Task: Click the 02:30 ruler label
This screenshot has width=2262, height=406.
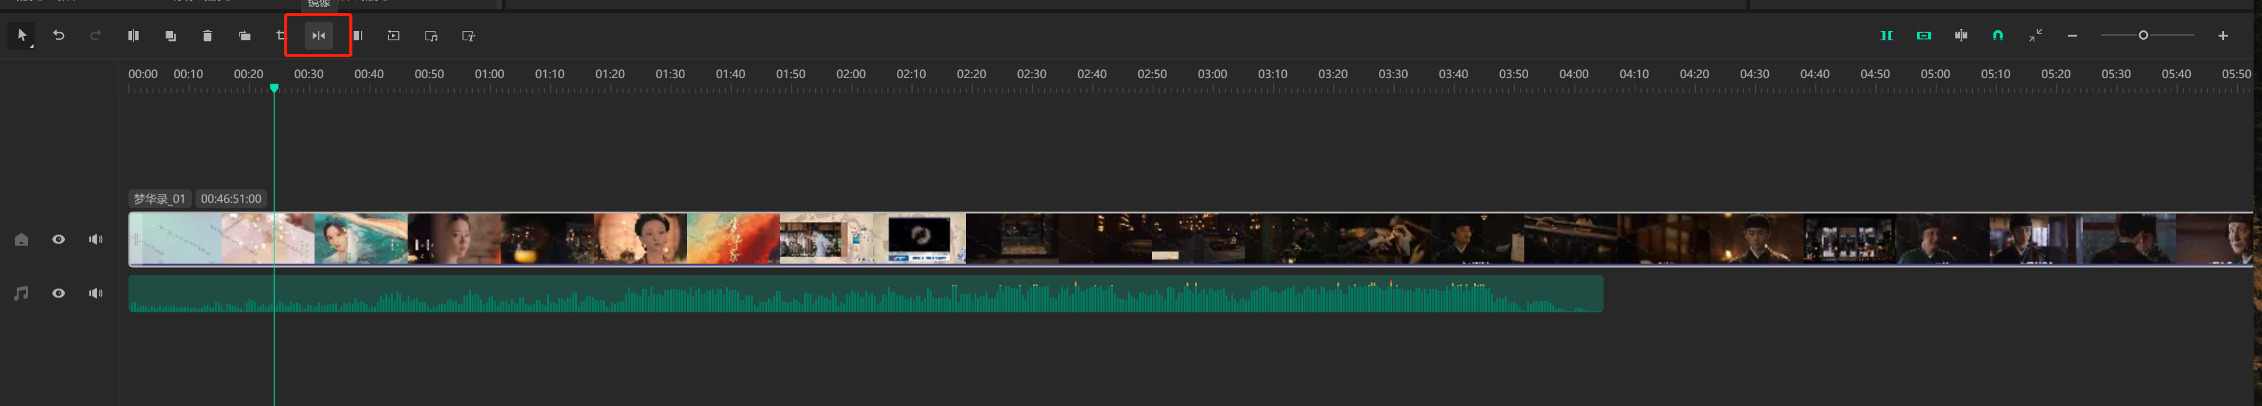Action: pyautogui.click(x=1032, y=74)
